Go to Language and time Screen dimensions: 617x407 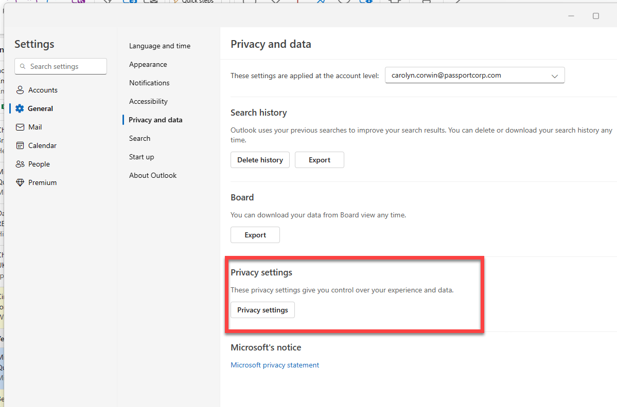tap(160, 46)
